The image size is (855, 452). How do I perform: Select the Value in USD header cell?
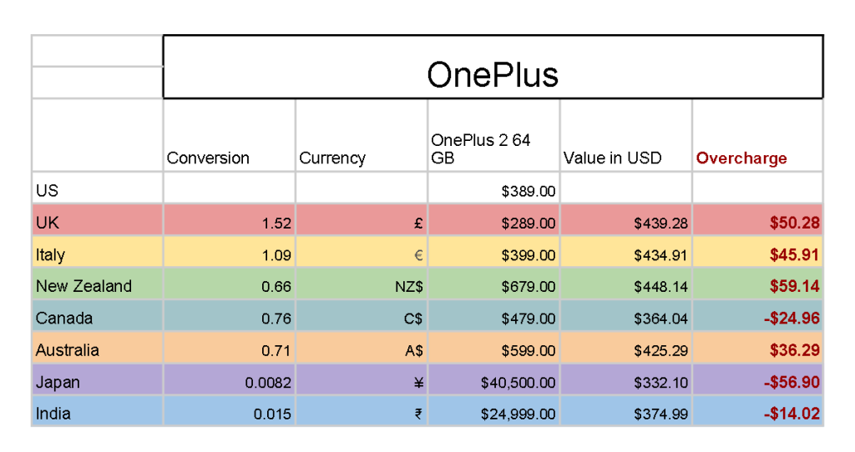pyautogui.click(x=626, y=136)
